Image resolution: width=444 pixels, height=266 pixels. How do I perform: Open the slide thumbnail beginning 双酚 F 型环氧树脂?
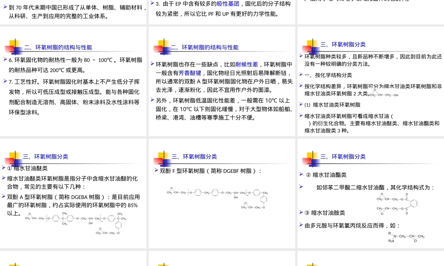[x=222, y=193]
